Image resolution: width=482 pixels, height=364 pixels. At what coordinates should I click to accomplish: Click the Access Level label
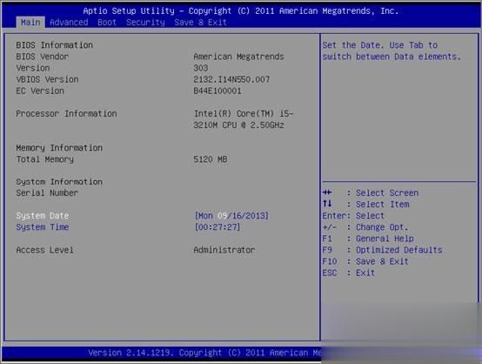pyautogui.click(x=45, y=250)
